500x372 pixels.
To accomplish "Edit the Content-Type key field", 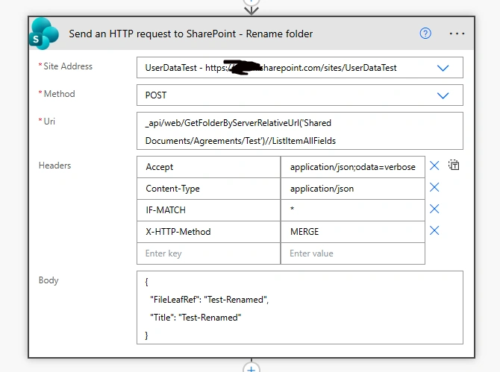I will [x=208, y=189].
